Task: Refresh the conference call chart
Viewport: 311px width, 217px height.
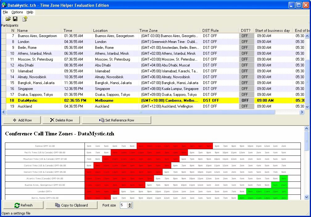Action: click(x=23, y=205)
